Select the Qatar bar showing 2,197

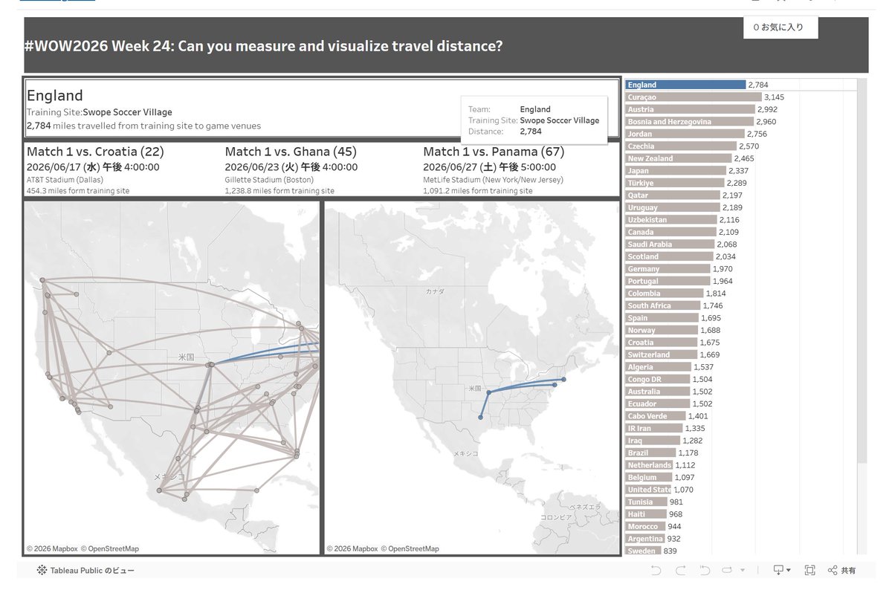(673, 195)
